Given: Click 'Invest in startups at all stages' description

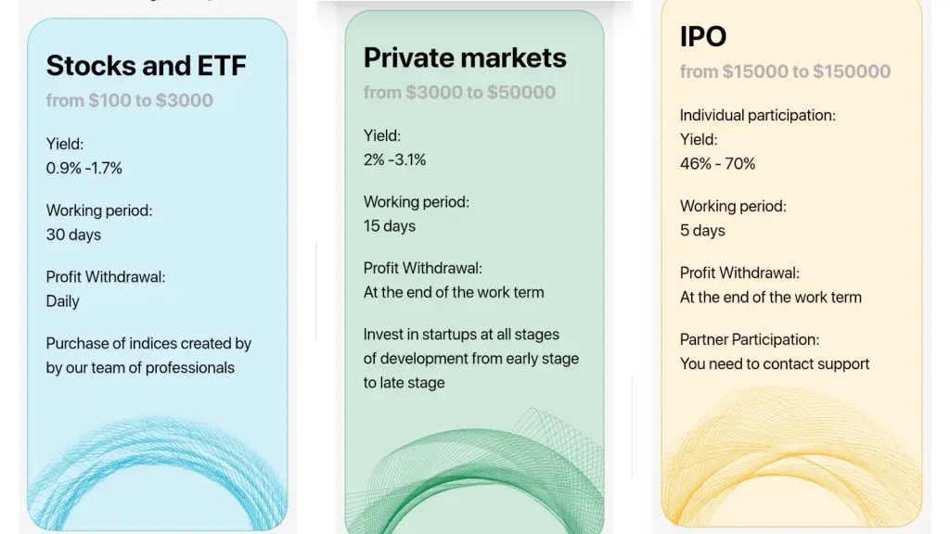Looking at the screenshot, I should (461, 334).
